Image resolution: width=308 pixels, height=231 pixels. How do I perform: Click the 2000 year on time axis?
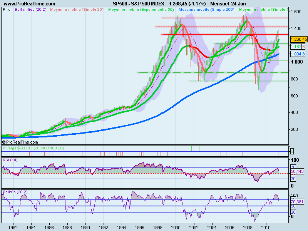[x=176, y=228]
